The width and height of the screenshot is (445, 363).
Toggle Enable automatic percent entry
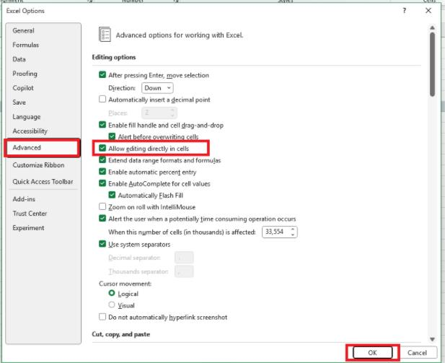[x=102, y=172]
